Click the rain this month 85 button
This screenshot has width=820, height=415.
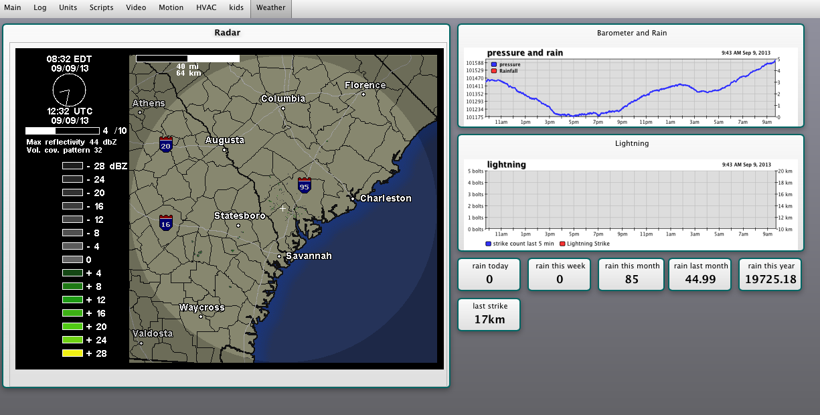coord(631,274)
